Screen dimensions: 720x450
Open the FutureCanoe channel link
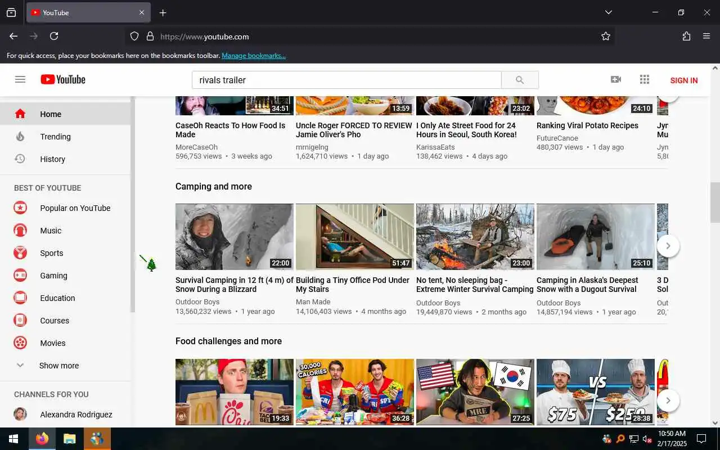[x=557, y=138]
